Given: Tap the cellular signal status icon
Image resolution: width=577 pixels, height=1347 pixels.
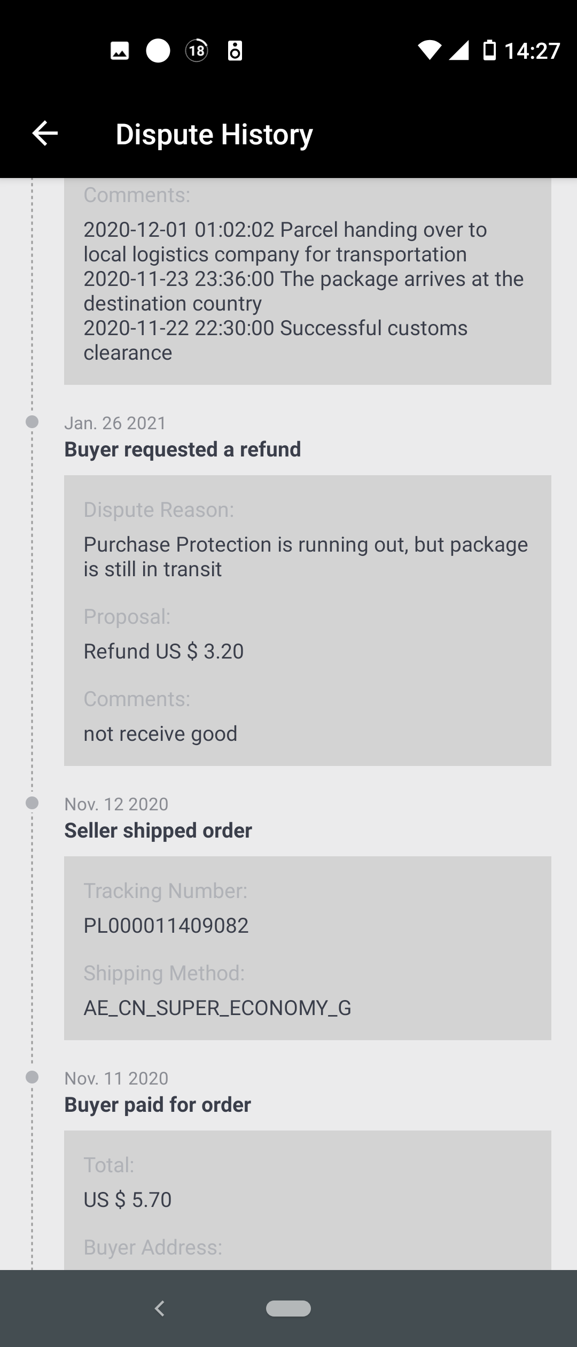Looking at the screenshot, I should (459, 51).
